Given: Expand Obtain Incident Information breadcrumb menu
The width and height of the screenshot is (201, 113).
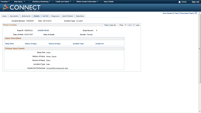Looking at the screenshot, I should tap(87, 2).
